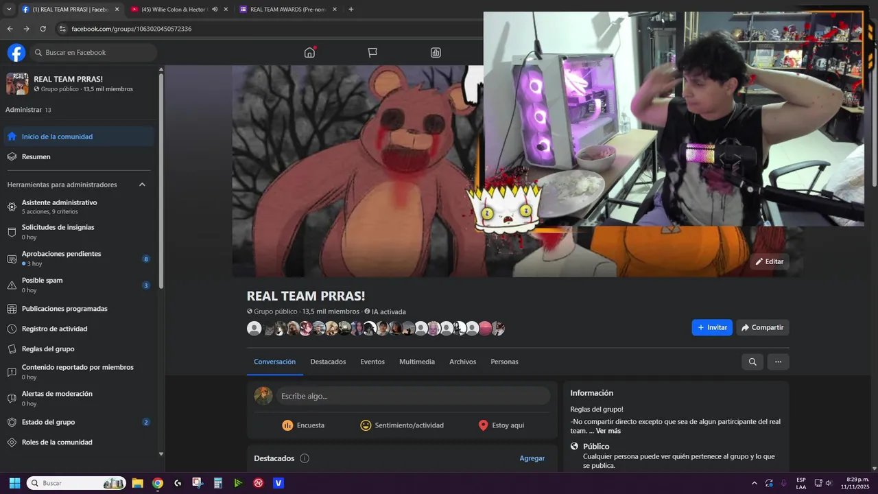The image size is (878, 494).
Task: Expand rules text with Ver más
Action: pos(608,431)
